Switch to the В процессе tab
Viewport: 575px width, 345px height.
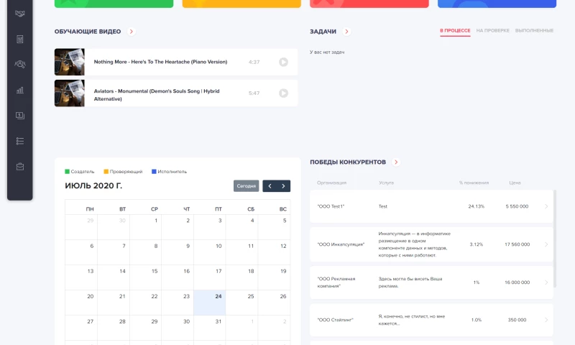[455, 31]
